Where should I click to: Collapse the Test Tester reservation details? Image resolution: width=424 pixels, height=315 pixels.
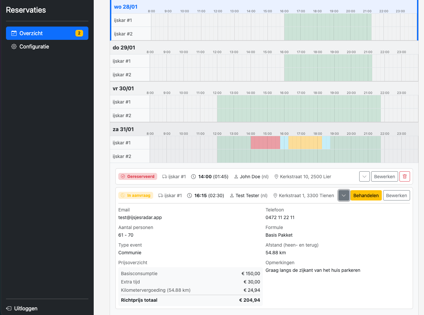point(344,196)
